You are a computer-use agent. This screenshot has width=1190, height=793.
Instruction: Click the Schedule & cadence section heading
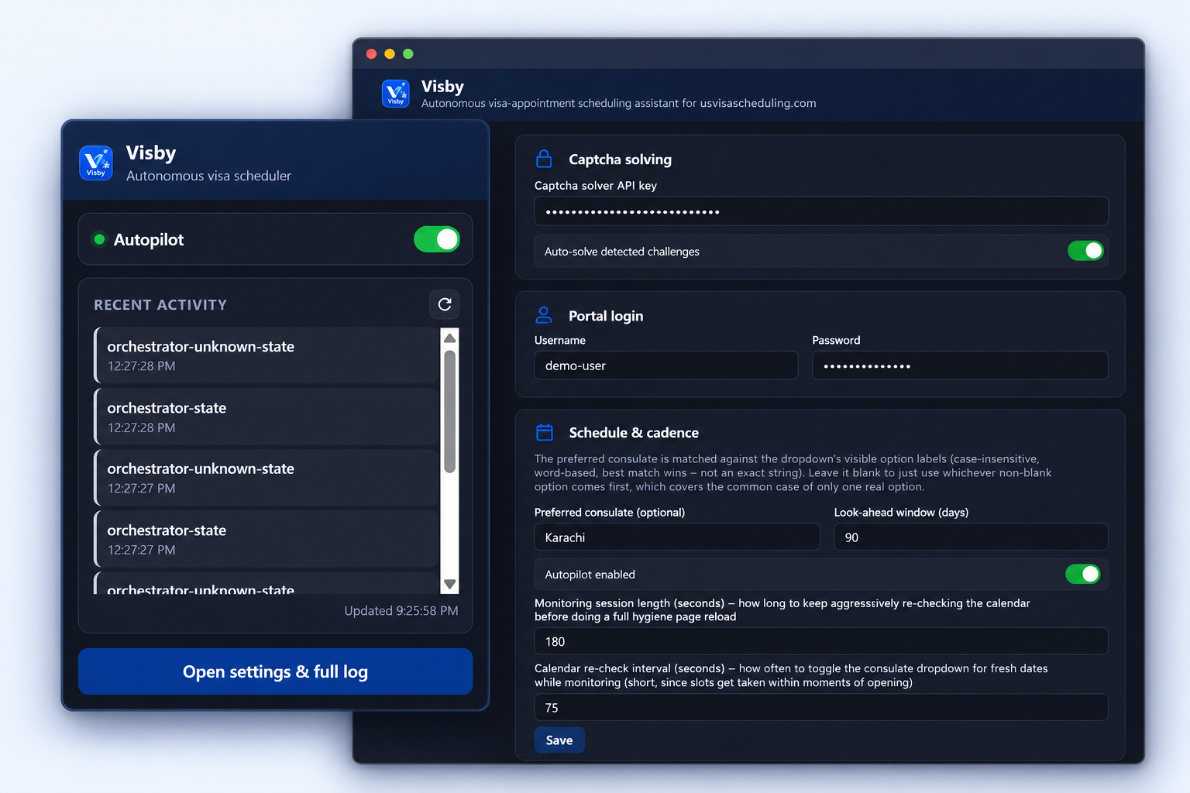(634, 433)
